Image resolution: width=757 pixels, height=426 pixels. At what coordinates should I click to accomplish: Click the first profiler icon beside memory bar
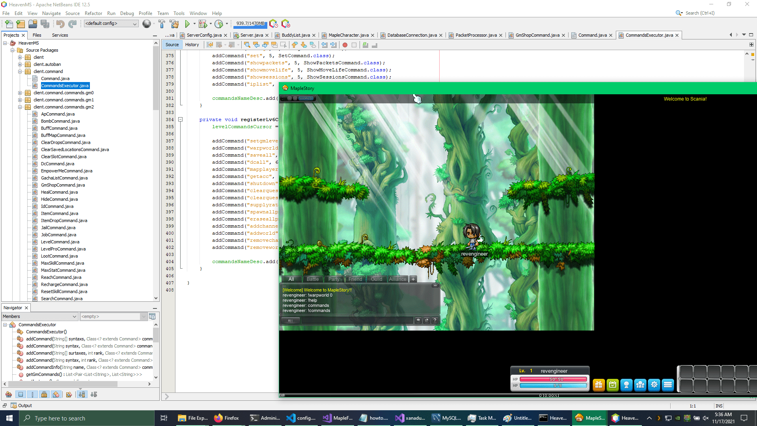click(274, 24)
